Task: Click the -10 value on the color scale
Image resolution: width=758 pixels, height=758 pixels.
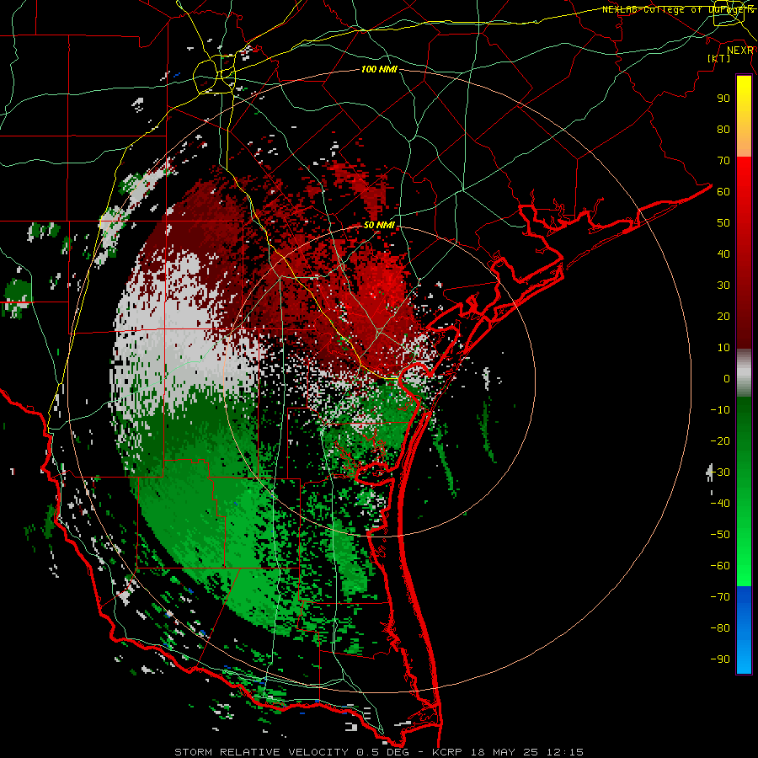Action: (x=720, y=410)
